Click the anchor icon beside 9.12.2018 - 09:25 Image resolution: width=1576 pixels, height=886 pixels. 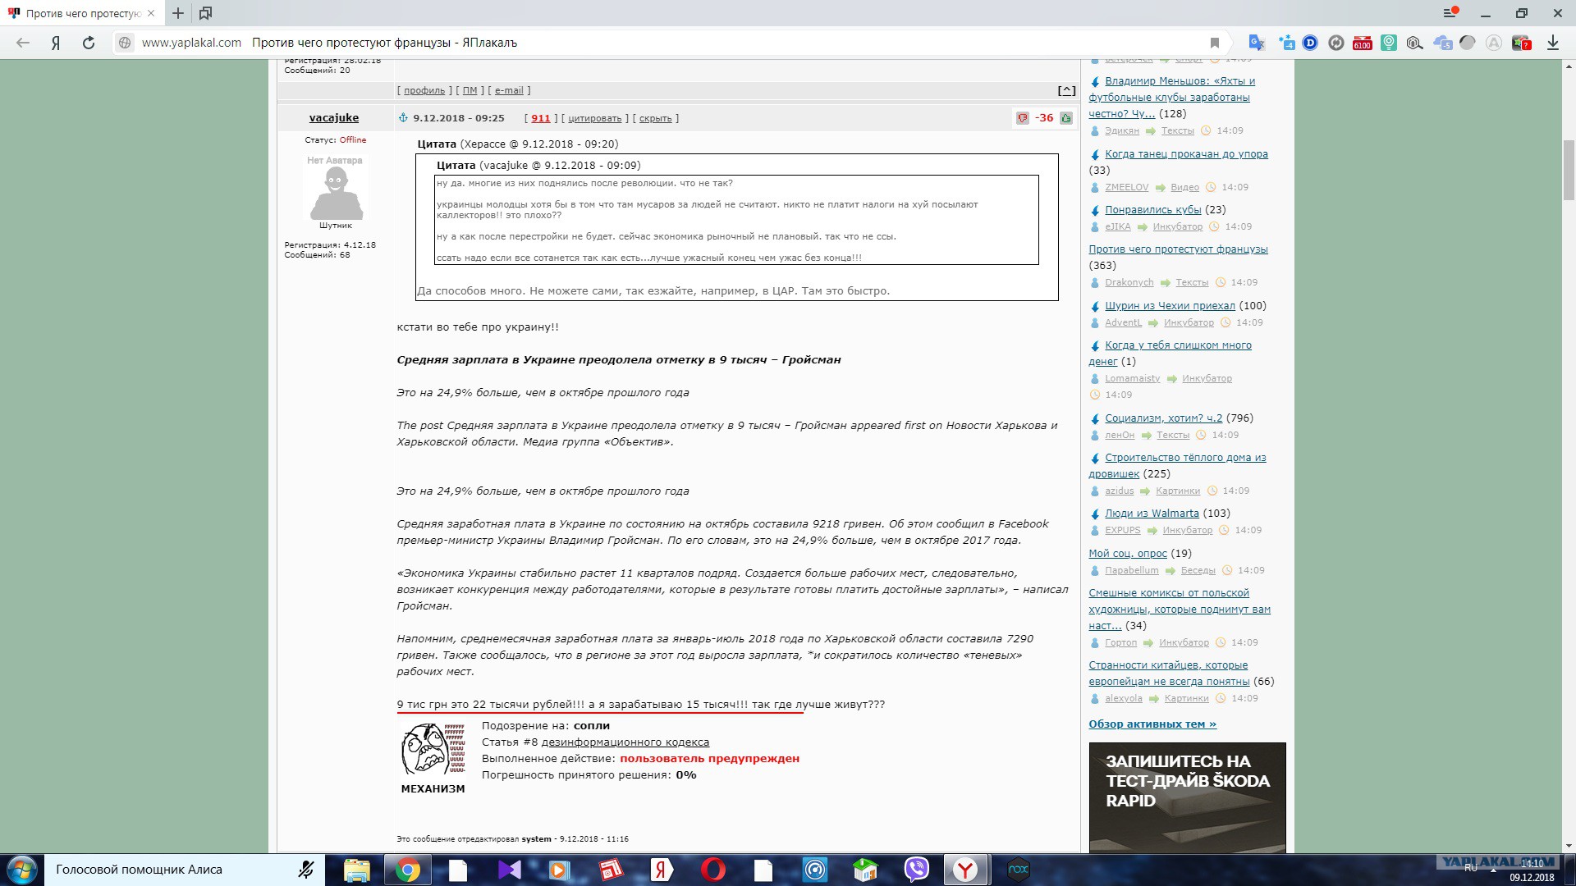pyautogui.click(x=403, y=118)
